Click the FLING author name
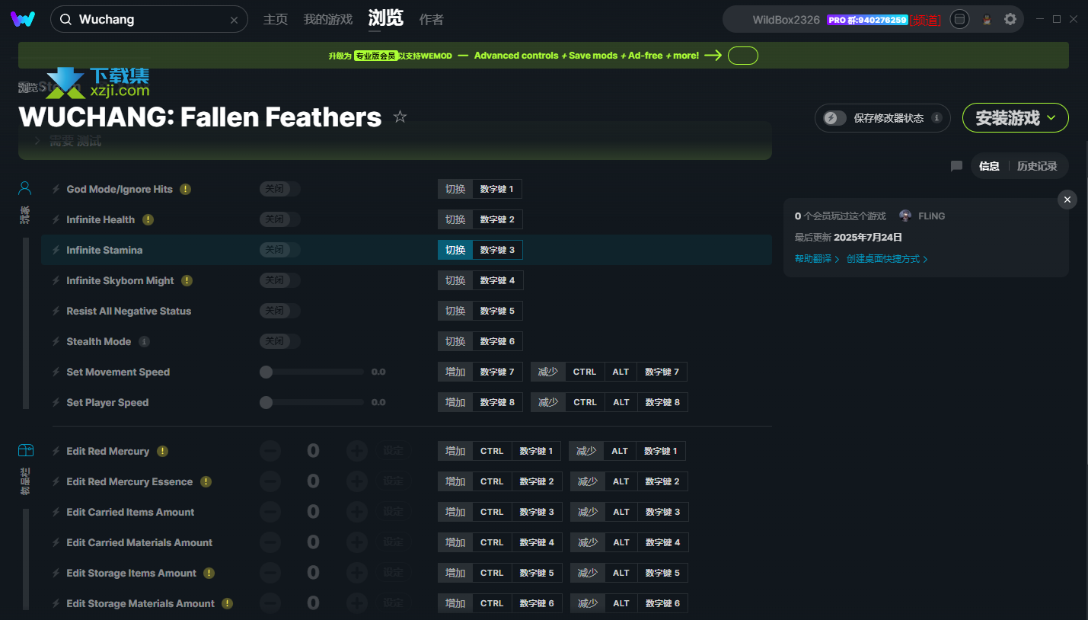The image size is (1088, 620). [x=931, y=216]
